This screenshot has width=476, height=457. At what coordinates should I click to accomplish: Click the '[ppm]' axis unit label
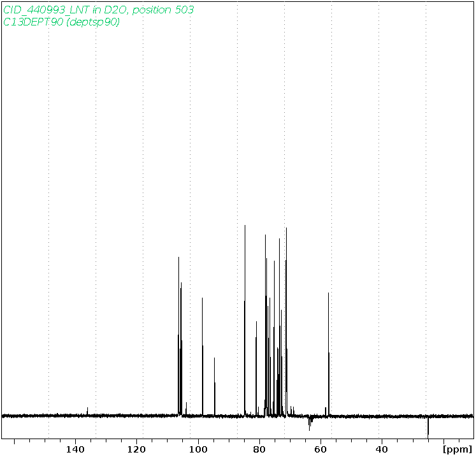[458, 449]
